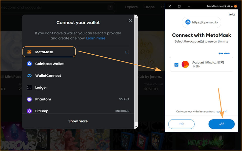Pick the WalletConnect icon
This screenshot has height=151, width=242.
tap(29, 76)
